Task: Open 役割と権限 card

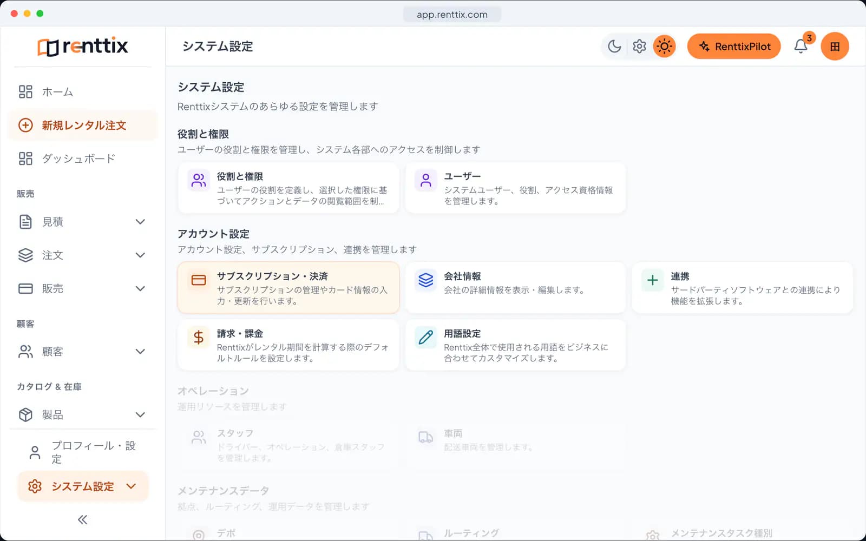Action: [x=288, y=188]
